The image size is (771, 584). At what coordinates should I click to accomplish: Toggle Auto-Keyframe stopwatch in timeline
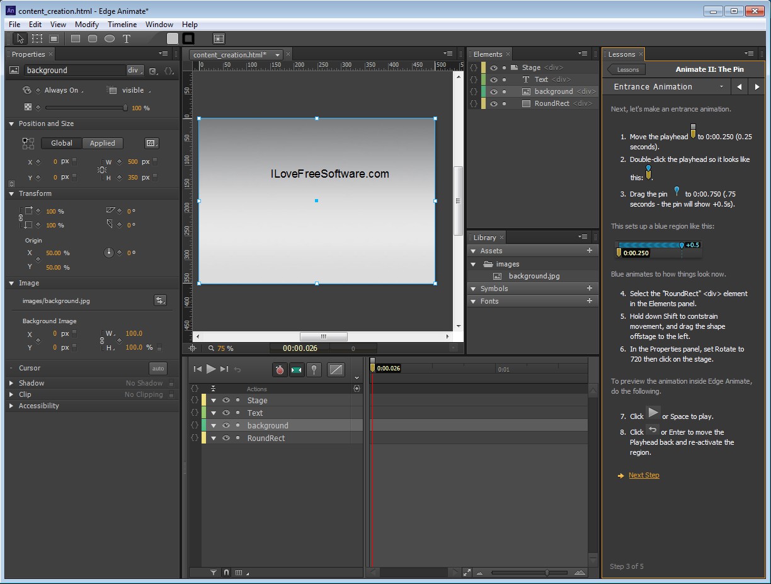[280, 370]
